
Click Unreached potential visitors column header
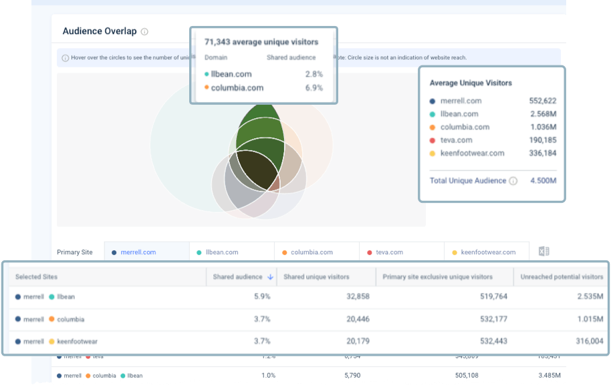point(562,277)
